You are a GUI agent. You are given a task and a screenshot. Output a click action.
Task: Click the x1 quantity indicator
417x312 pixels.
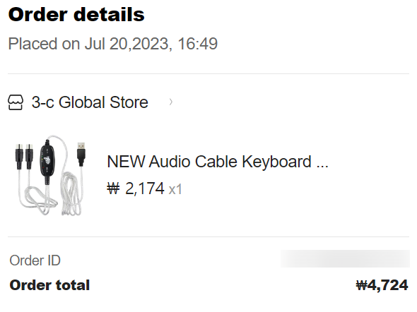coord(175,190)
